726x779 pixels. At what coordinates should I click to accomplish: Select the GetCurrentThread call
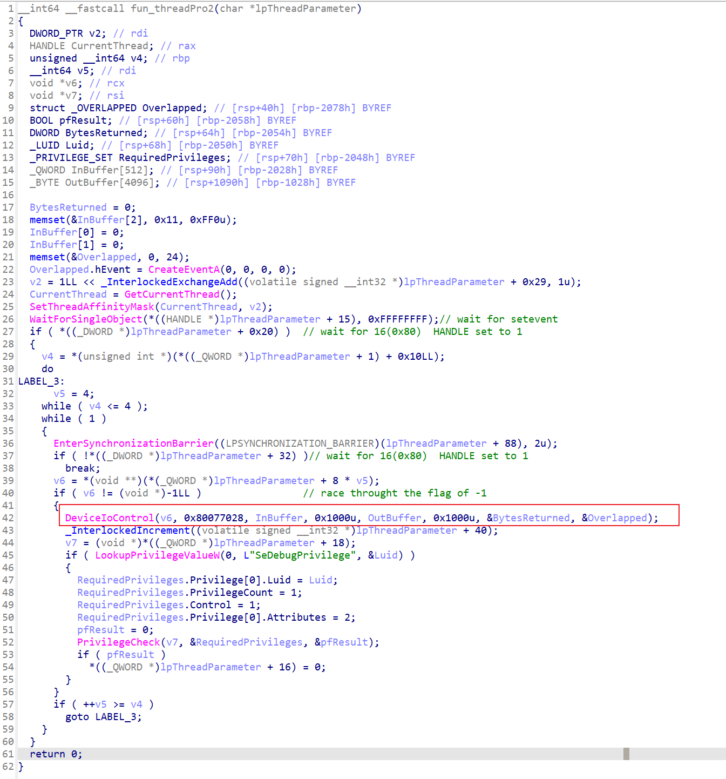172,294
